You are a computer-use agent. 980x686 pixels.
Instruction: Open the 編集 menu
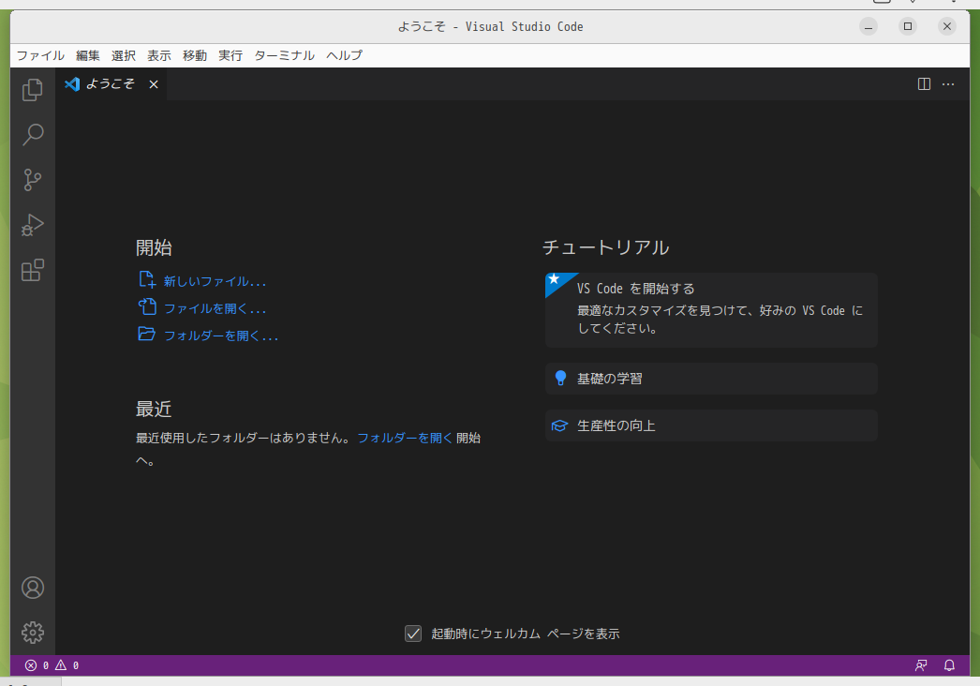tap(88, 55)
